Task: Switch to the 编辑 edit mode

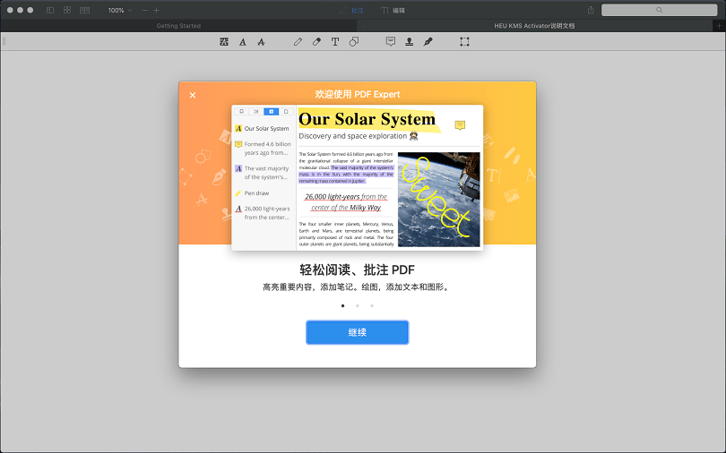Action: point(393,10)
